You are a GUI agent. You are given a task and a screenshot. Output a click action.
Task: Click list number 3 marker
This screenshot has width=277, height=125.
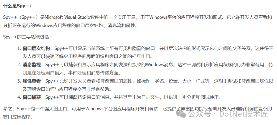(19, 81)
